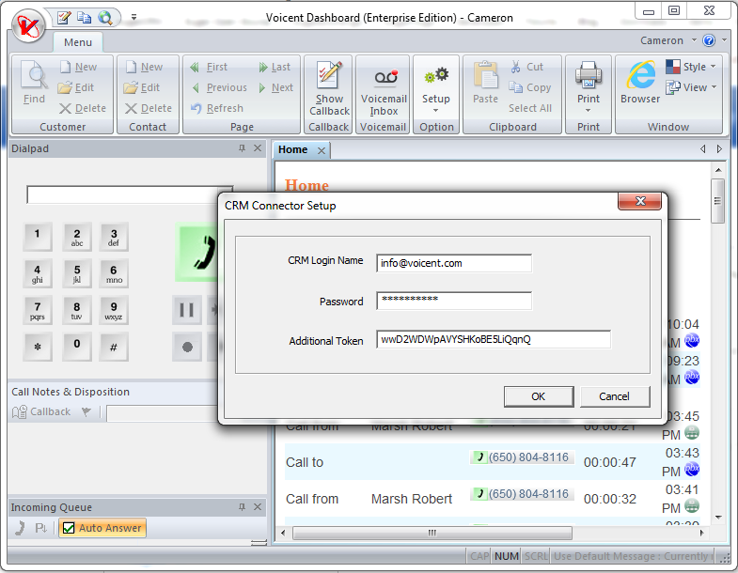Image resolution: width=738 pixels, height=573 pixels.
Task: Click the pound key on dialpad
Action: click(114, 348)
